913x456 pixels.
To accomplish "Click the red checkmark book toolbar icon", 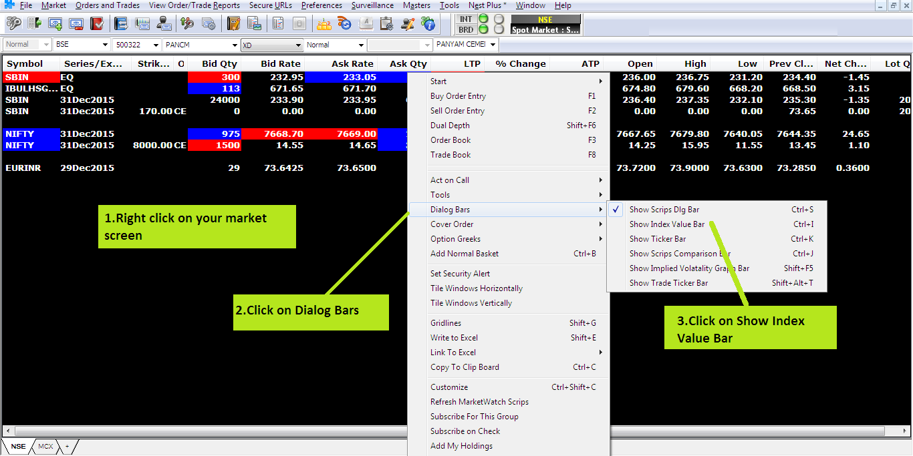I will [97, 24].
